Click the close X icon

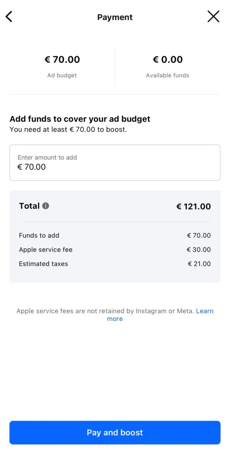(x=214, y=16)
